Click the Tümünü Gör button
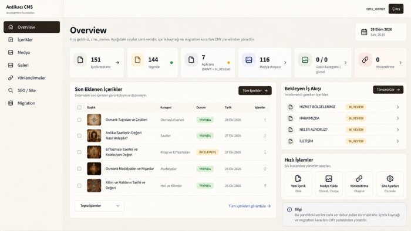 click(x=388, y=90)
